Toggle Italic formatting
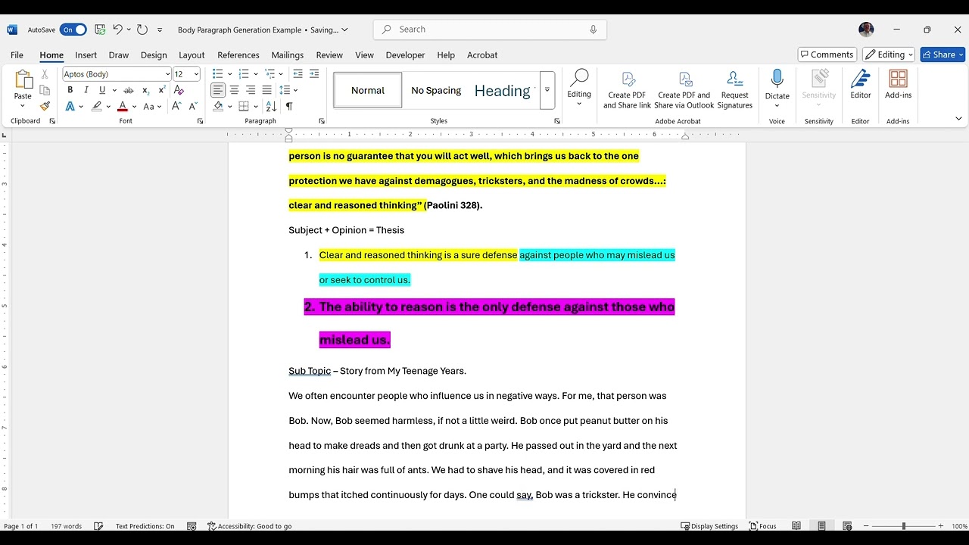The height and width of the screenshot is (545, 969). coord(86,90)
